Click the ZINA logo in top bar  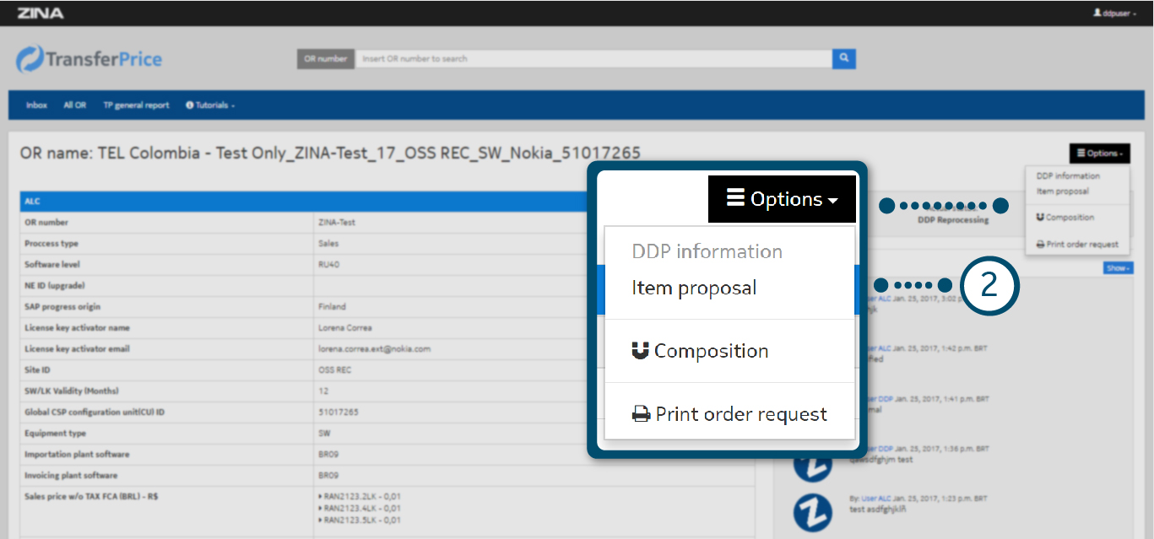coord(40,13)
